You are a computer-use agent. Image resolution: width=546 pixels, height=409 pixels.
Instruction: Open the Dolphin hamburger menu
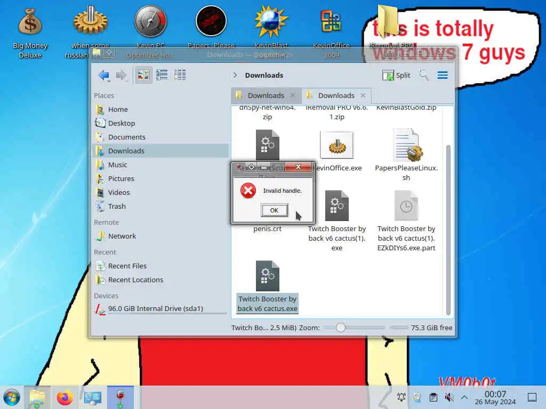443,75
